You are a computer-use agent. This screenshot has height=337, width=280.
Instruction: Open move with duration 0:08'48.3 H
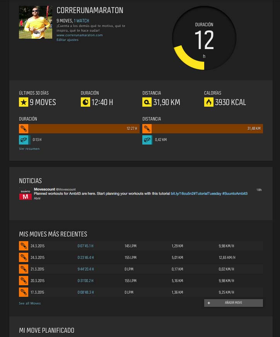85,292
